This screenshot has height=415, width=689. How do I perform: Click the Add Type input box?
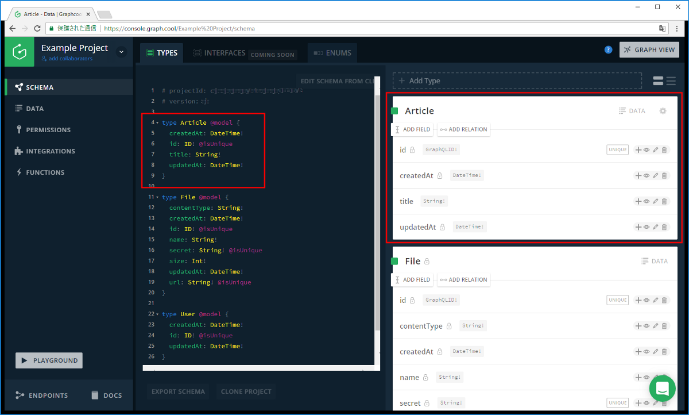(x=517, y=81)
